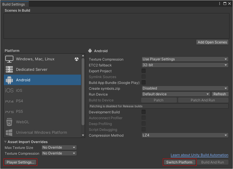Enable the Development Build checkbox
This screenshot has width=233, height=169.
click(x=144, y=112)
